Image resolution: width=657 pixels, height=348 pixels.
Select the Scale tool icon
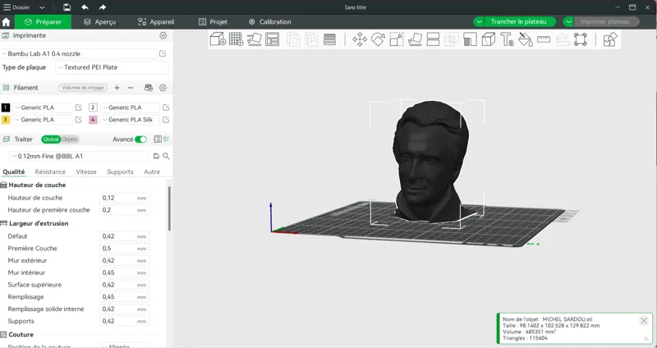pyautogui.click(x=397, y=39)
